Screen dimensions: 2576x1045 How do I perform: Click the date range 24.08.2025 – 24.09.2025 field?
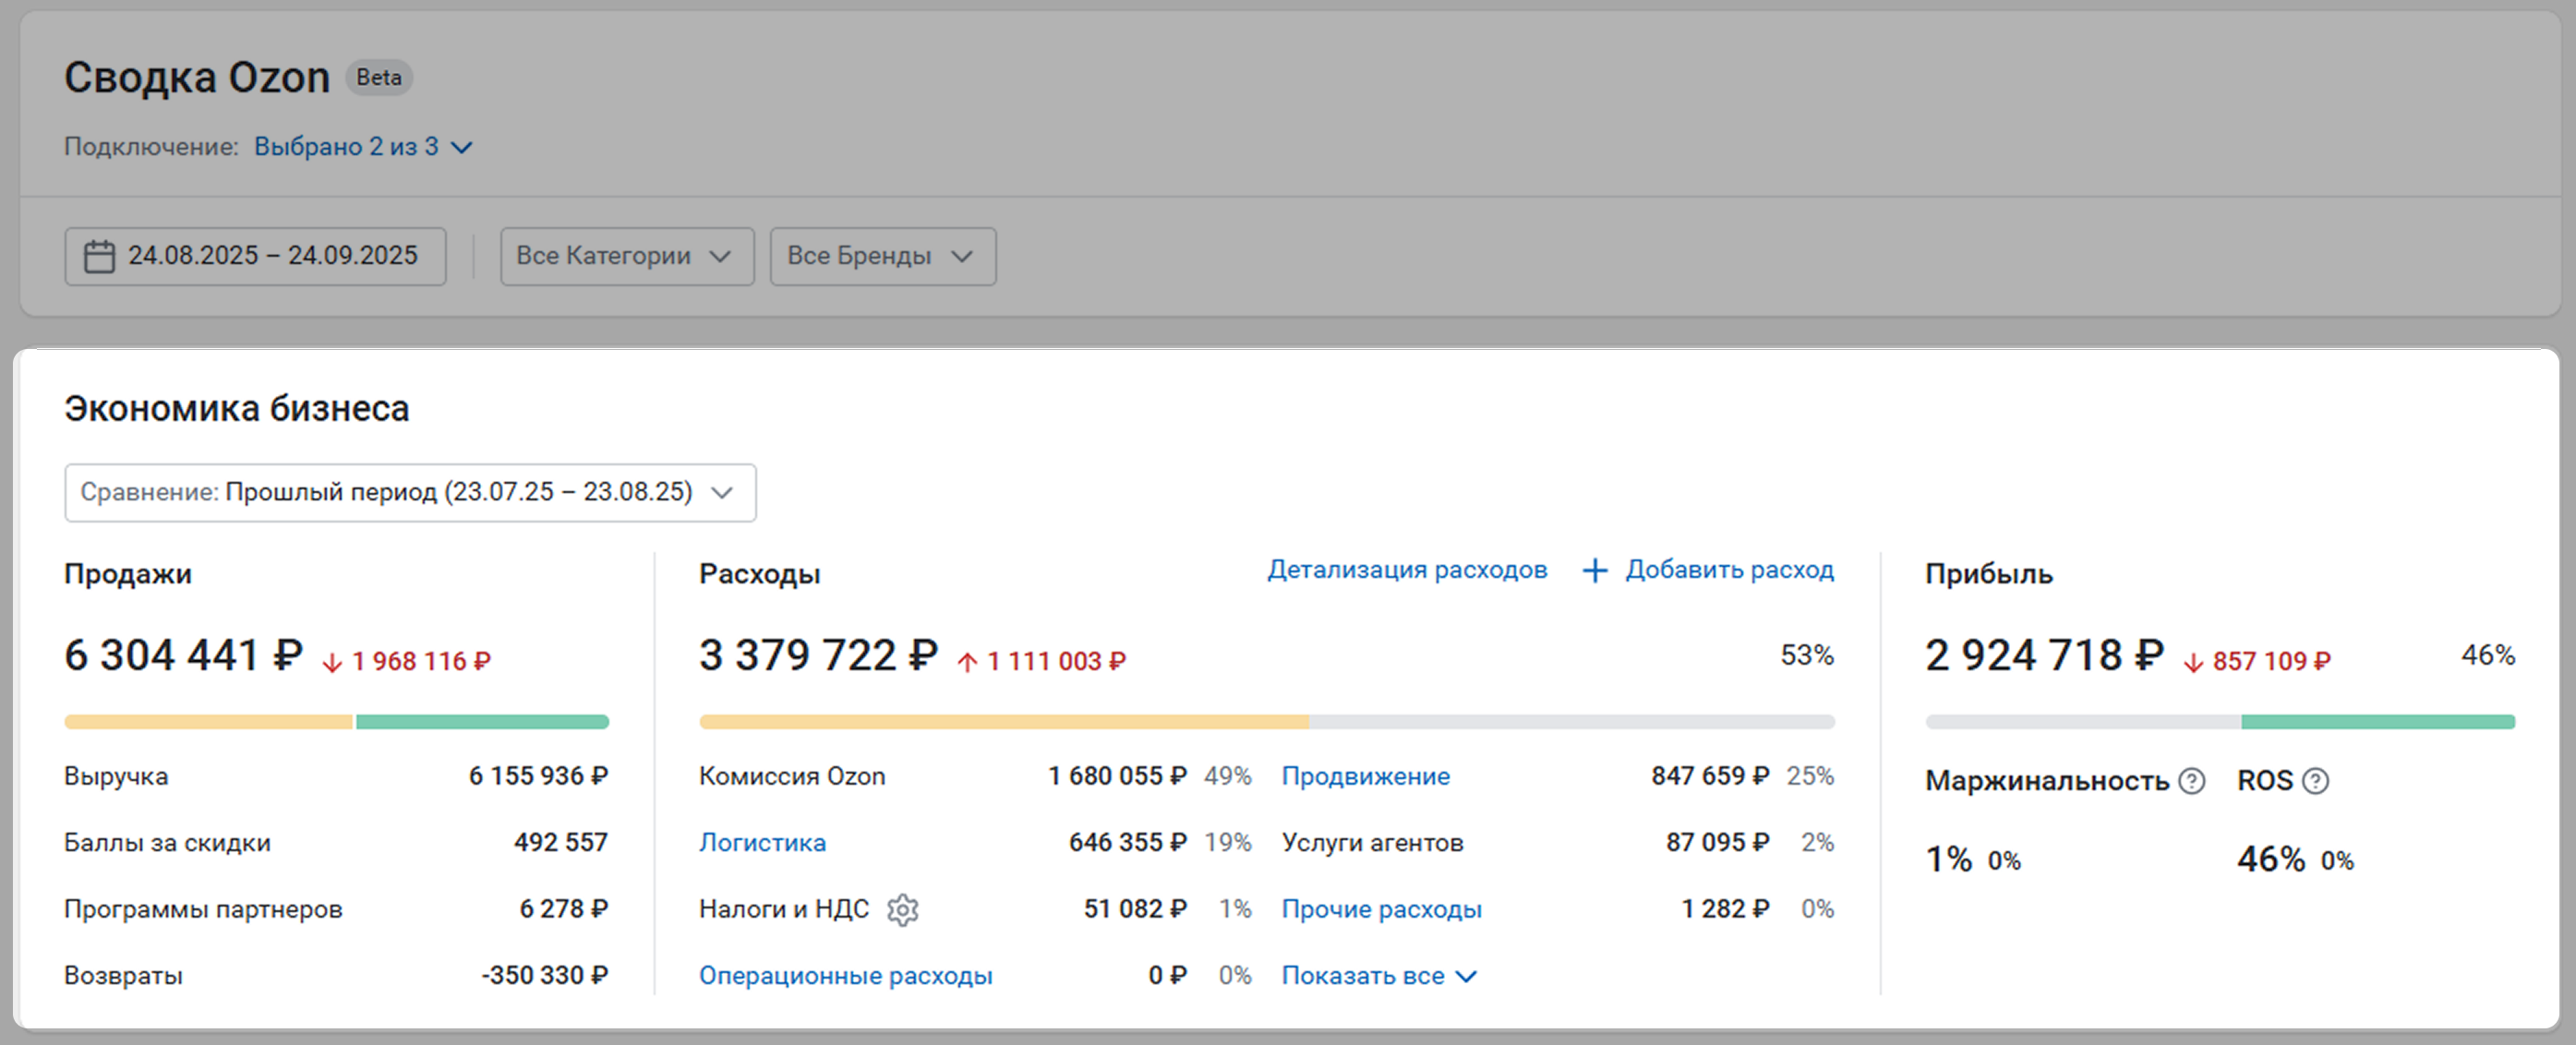click(x=272, y=256)
